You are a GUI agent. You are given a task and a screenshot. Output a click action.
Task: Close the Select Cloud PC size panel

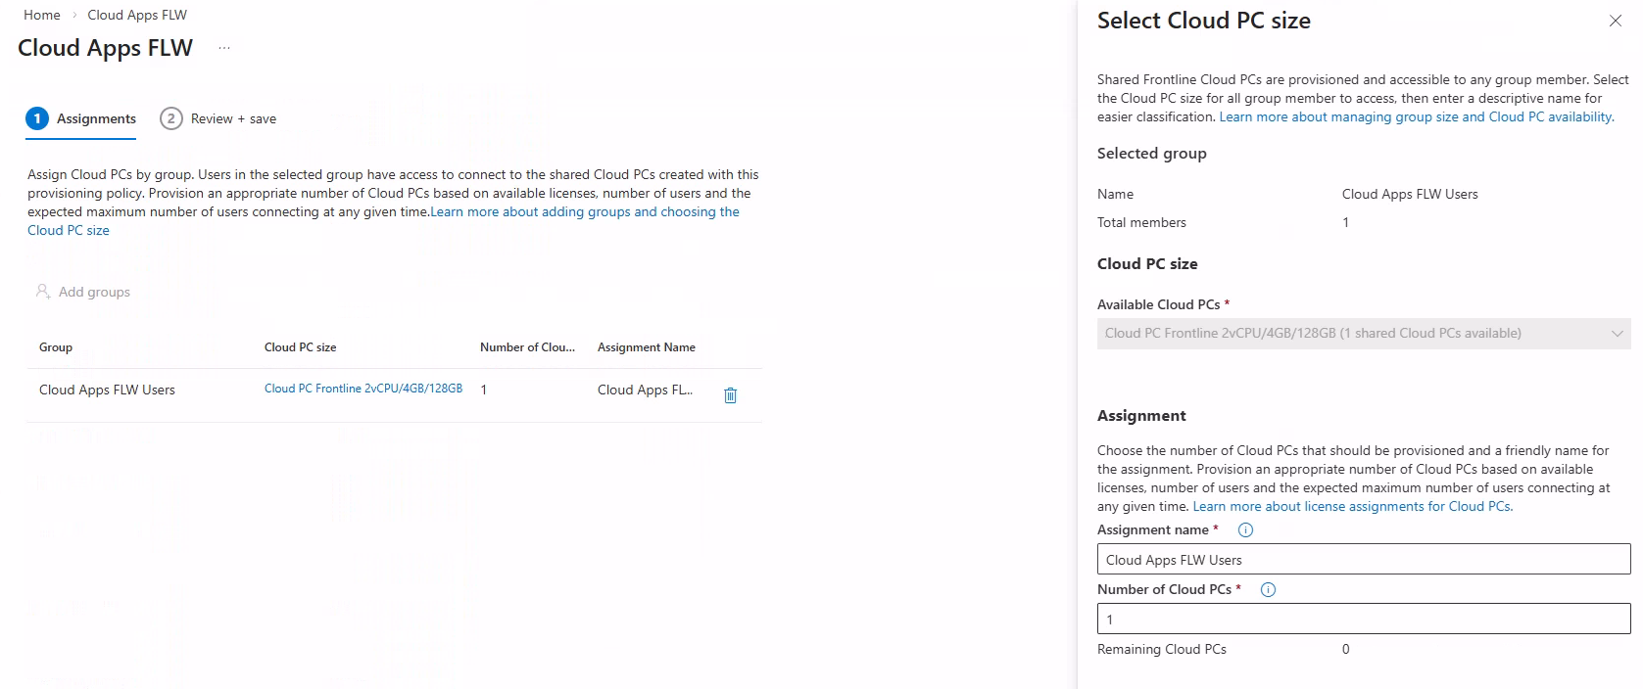1615,21
